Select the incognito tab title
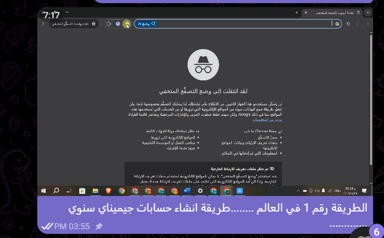 coord(335,12)
